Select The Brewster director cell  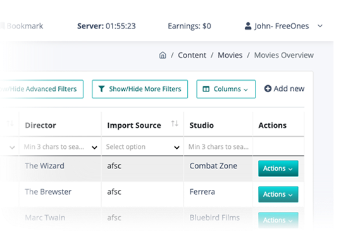[x=48, y=192]
